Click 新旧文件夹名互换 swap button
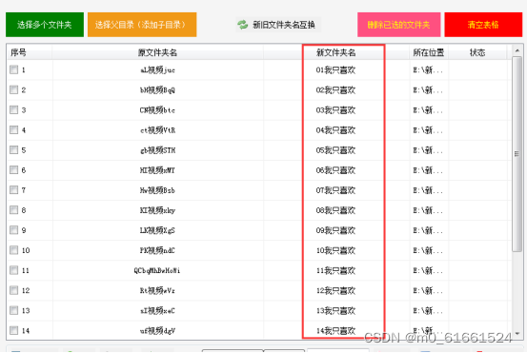Image resolution: width=527 pixels, height=353 pixels. [x=278, y=25]
